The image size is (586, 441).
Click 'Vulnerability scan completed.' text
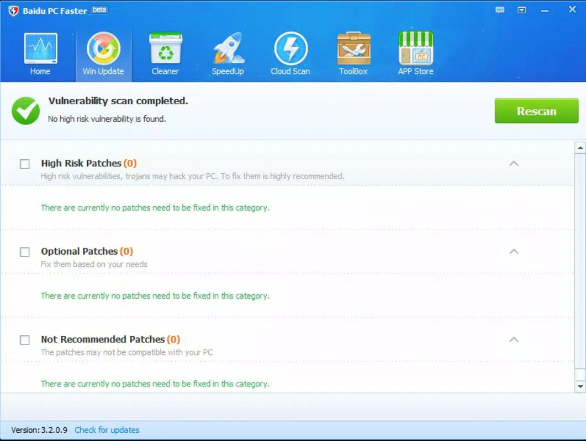[118, 101]
